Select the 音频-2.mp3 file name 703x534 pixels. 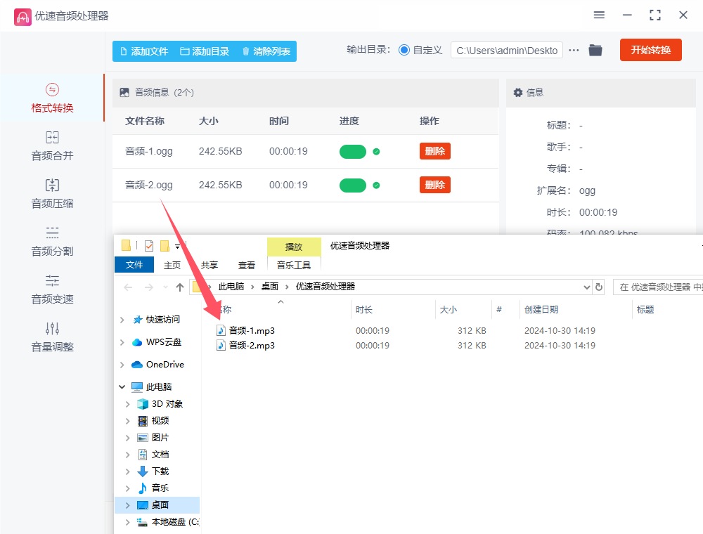252,346
